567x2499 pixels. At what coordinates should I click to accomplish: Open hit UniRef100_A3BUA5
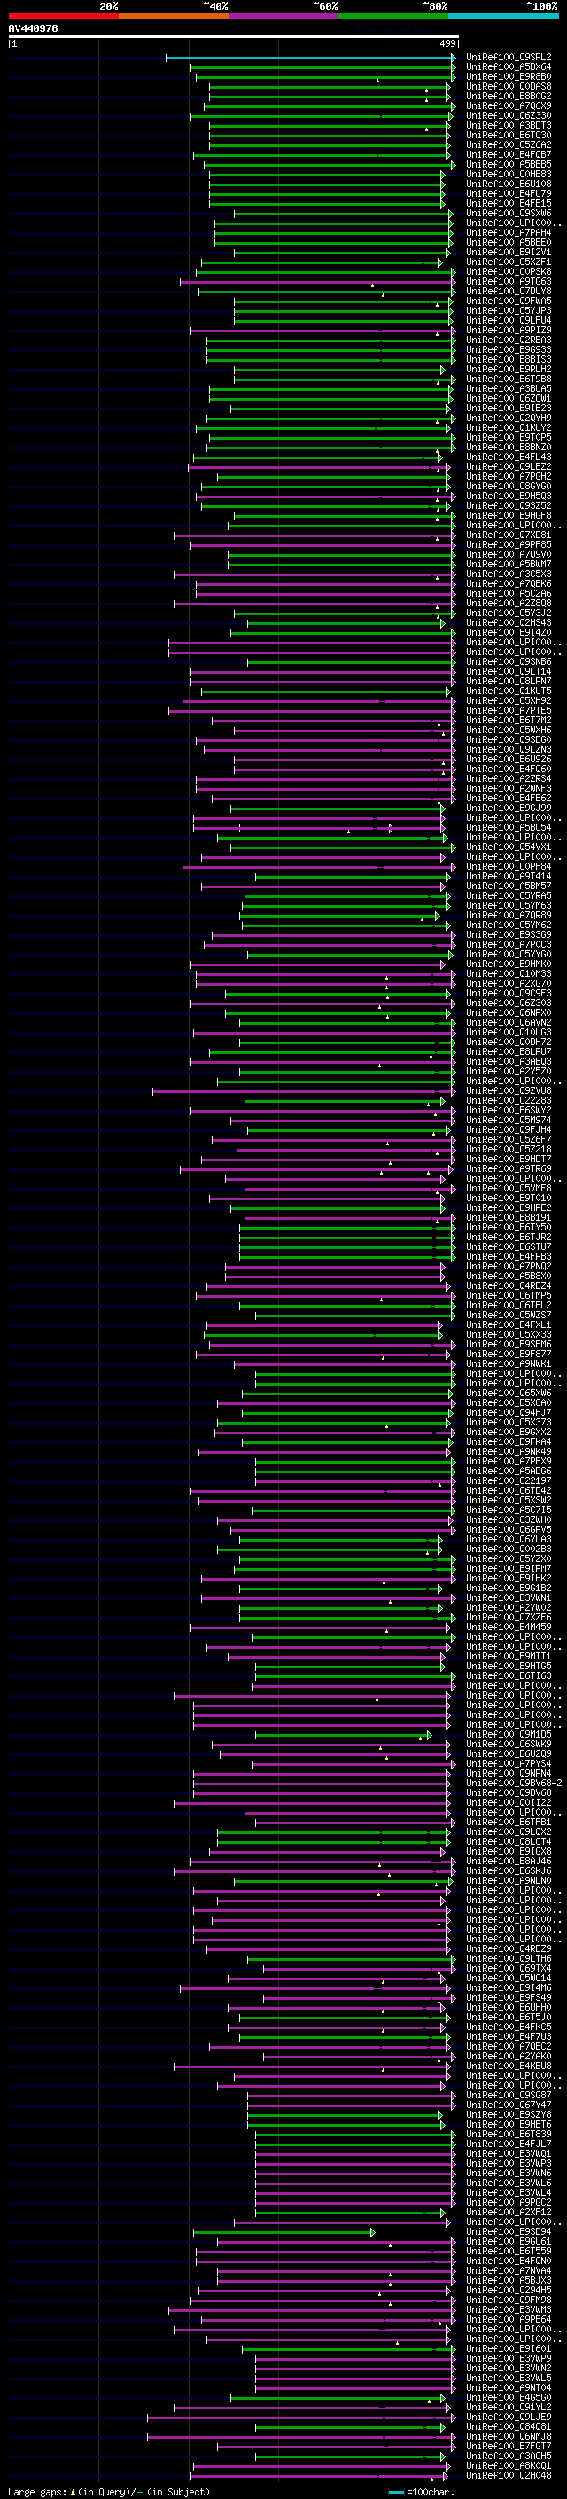(508, 388)
